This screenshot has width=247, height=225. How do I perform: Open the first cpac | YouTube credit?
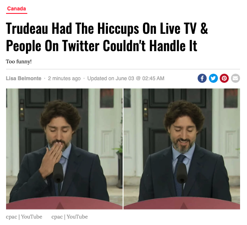coord(24,217)
